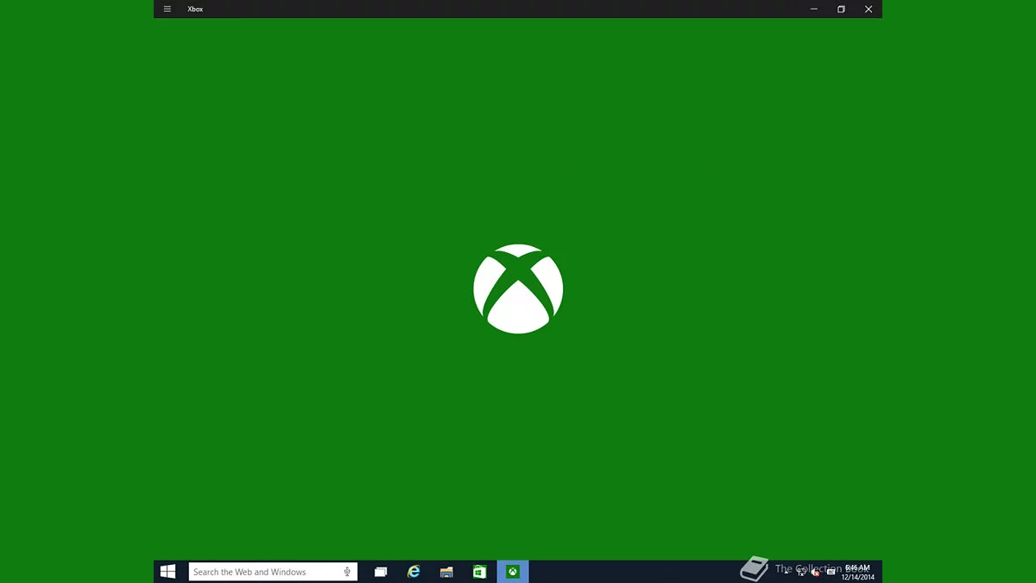Click the Search the Web and Windows box
The width and height of the screenshot is (1036, 583).
point(273,572)
